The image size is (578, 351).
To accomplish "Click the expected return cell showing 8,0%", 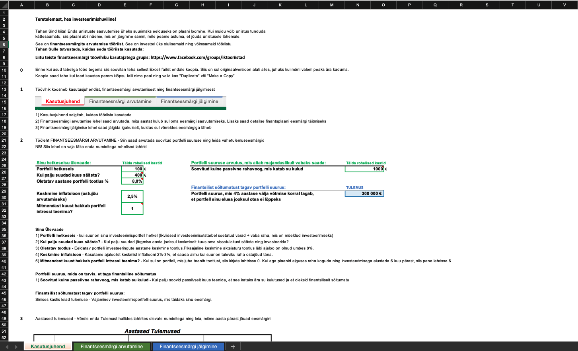I will [x=132, y=181].
